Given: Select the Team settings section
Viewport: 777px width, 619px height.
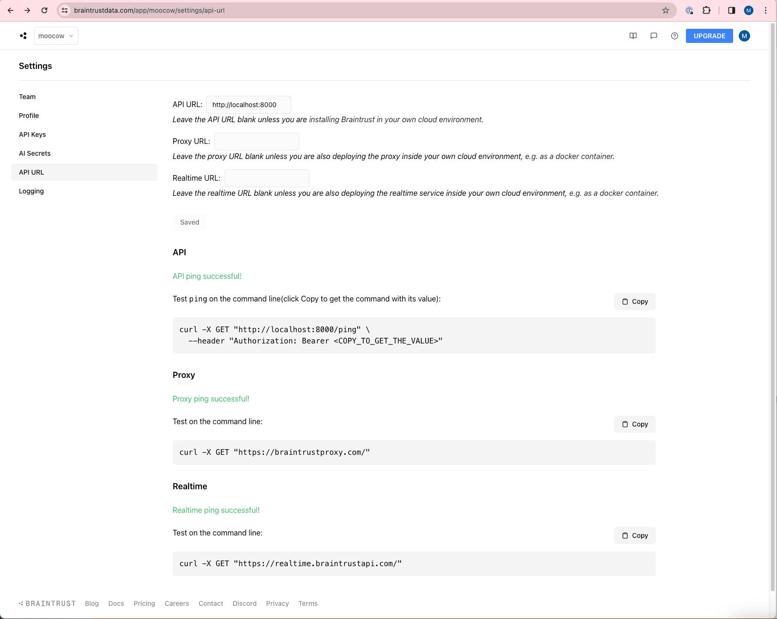Looking at the screenshot, I should point(27,96).
